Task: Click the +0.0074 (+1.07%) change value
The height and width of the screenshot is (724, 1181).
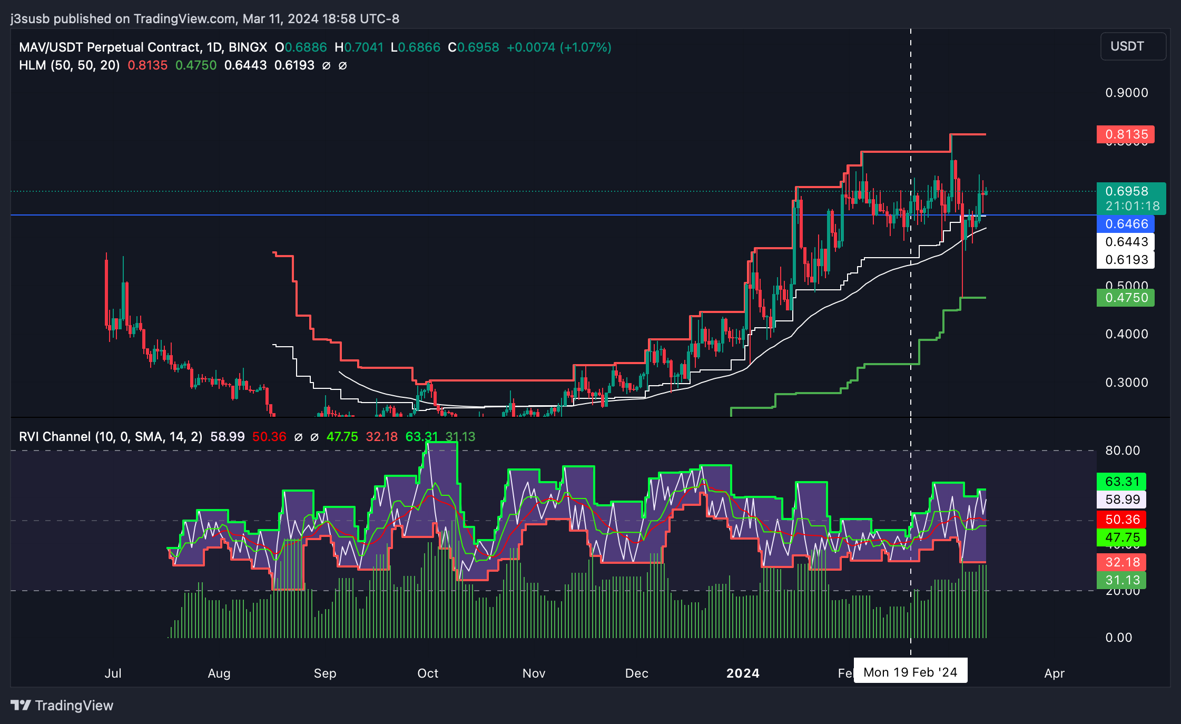Action: [x=559, y=47]
